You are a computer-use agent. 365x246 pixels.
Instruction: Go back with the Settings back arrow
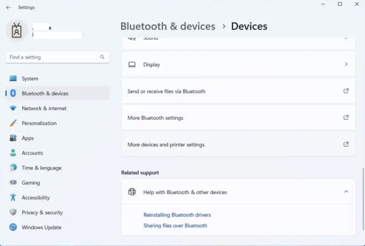click(8, 7)
